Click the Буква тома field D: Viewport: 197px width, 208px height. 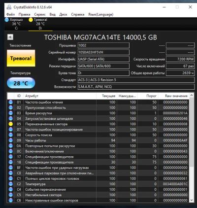pyautogui.click(x=103, y=73)
